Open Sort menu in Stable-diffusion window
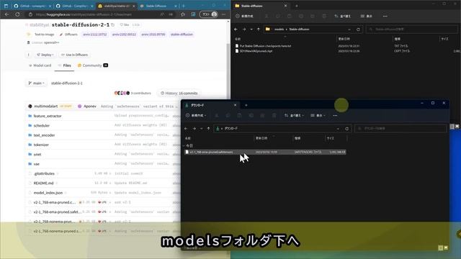Image resolution: width=461 pixels, height=259 pixels. tap(343, 16)
